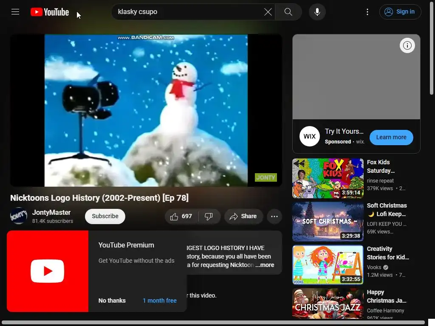Accept the 1 month free offer
Image resolution: width=435 pixels, height=326 pixels.
point(160,301)
